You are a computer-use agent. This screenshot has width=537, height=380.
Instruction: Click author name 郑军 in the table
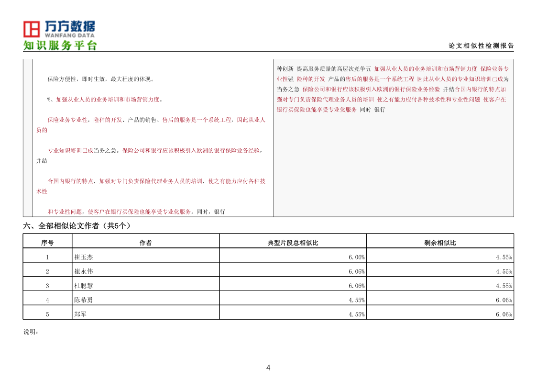tap(80, 314)
